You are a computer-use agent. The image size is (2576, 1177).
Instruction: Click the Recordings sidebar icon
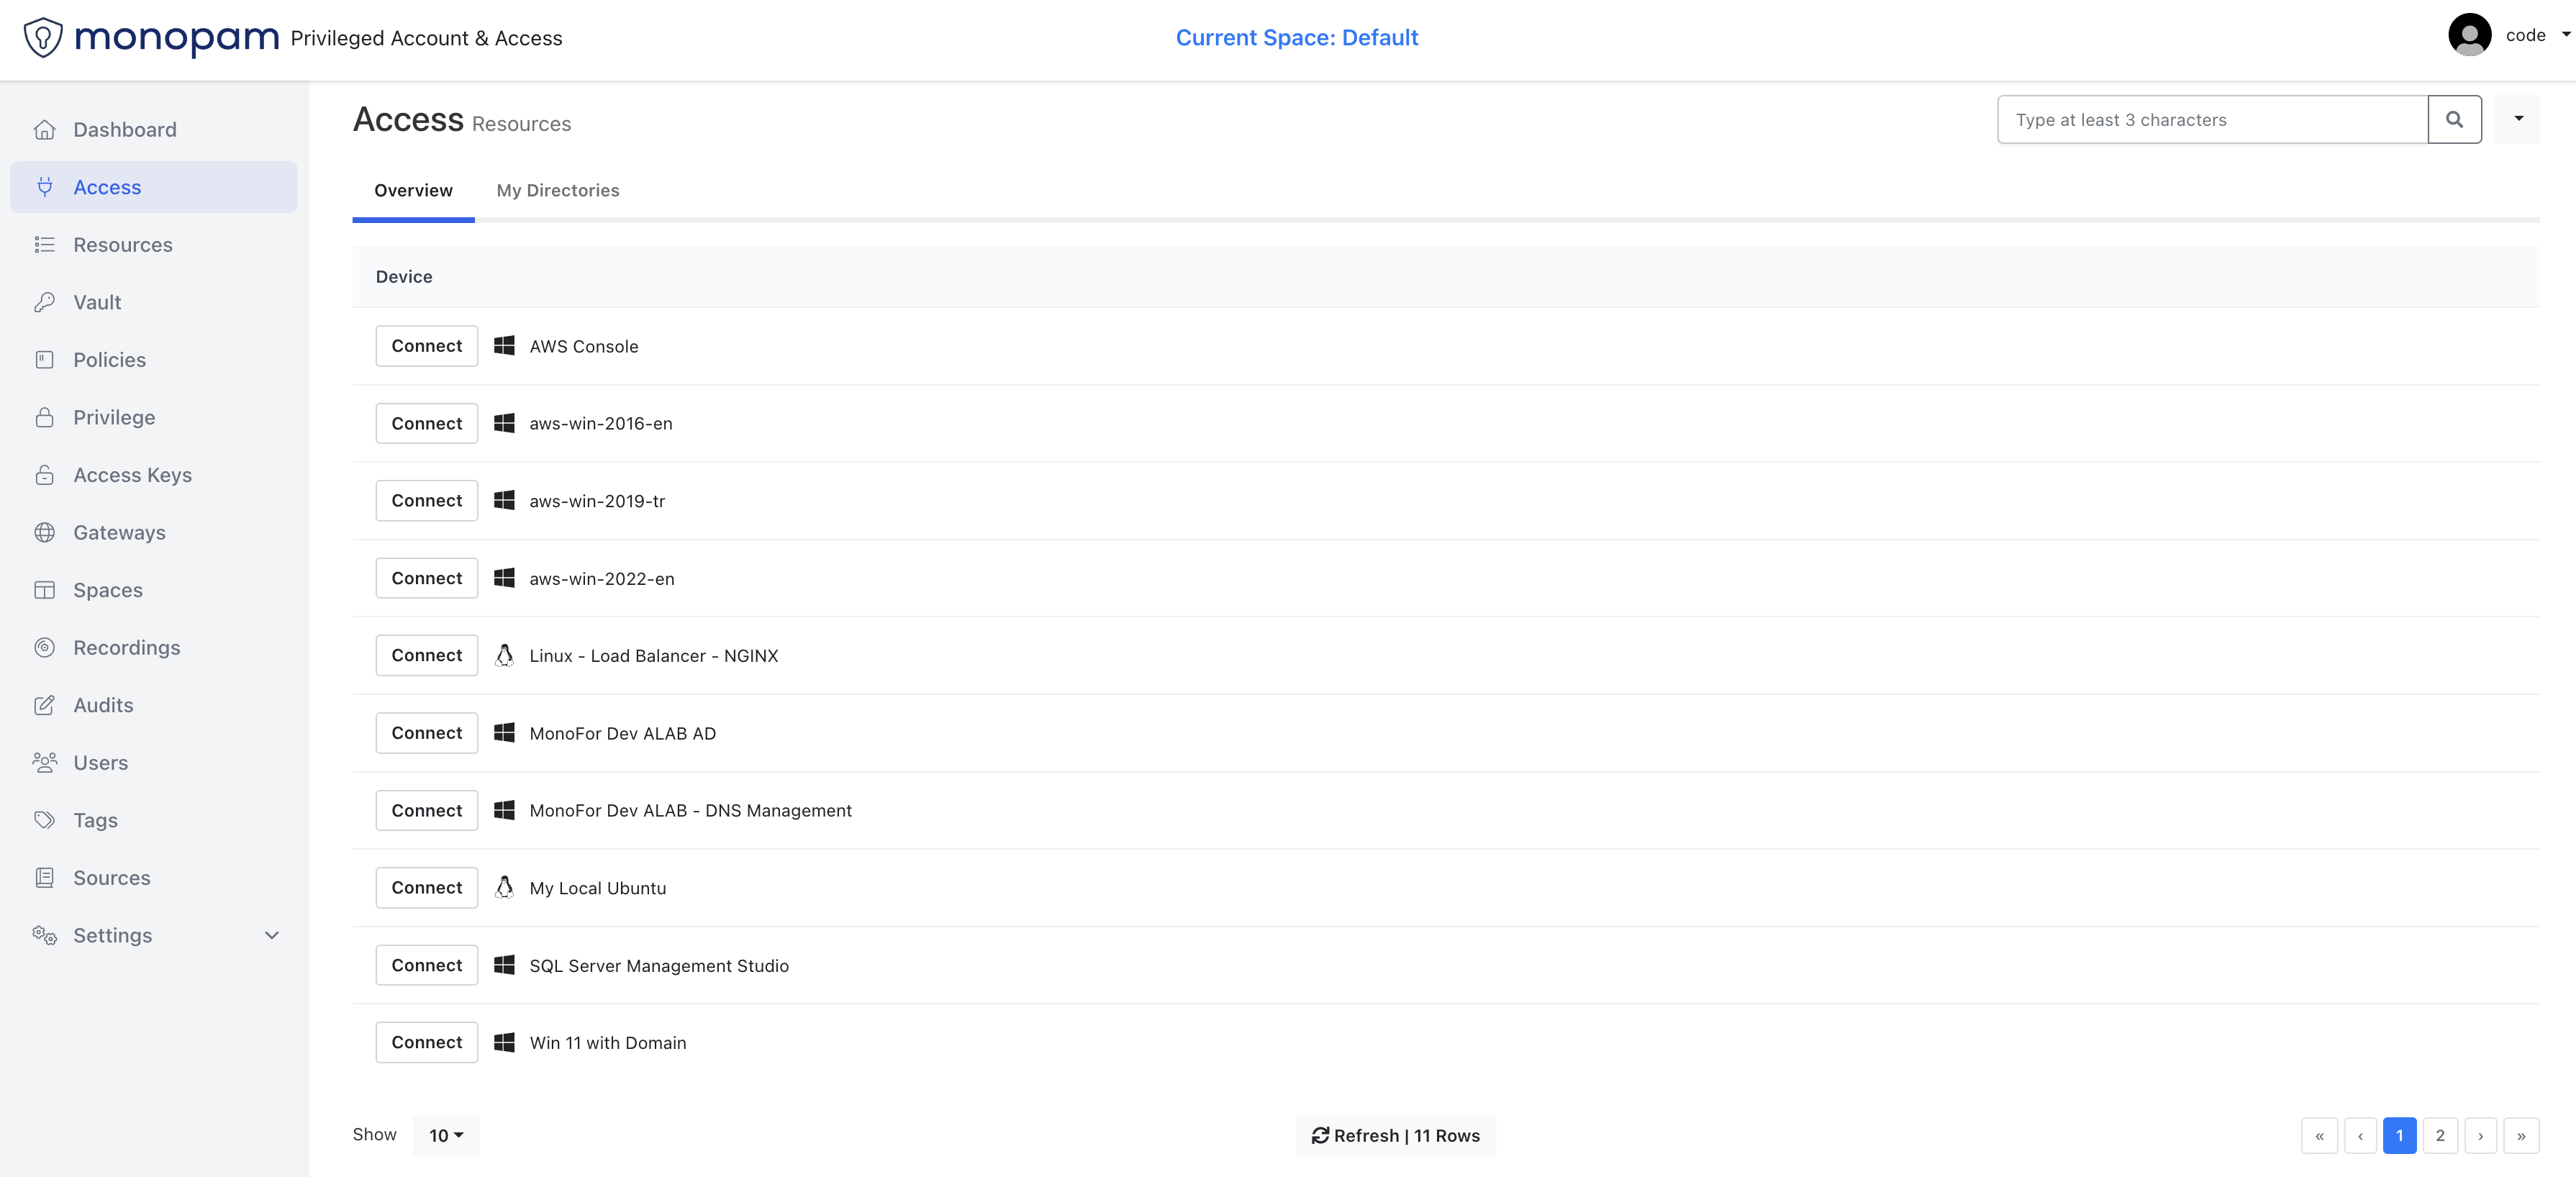[x=44, y=647]
